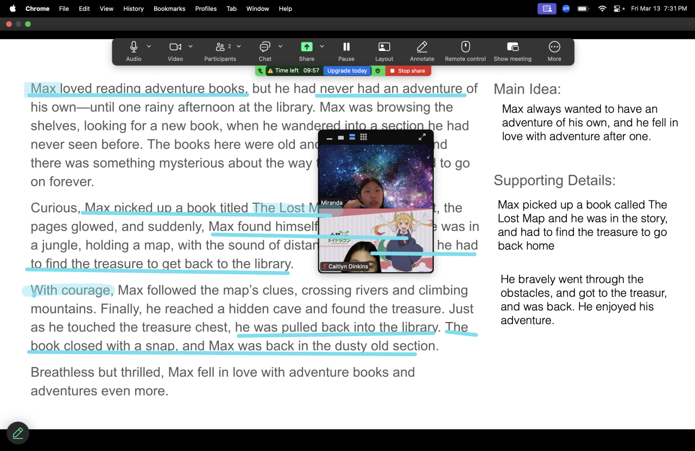Open the Profiles menu in menu bar
Image resolution: width=695 pixels, height=451 pixels.
pyautogui.click(x=206, y=9)
